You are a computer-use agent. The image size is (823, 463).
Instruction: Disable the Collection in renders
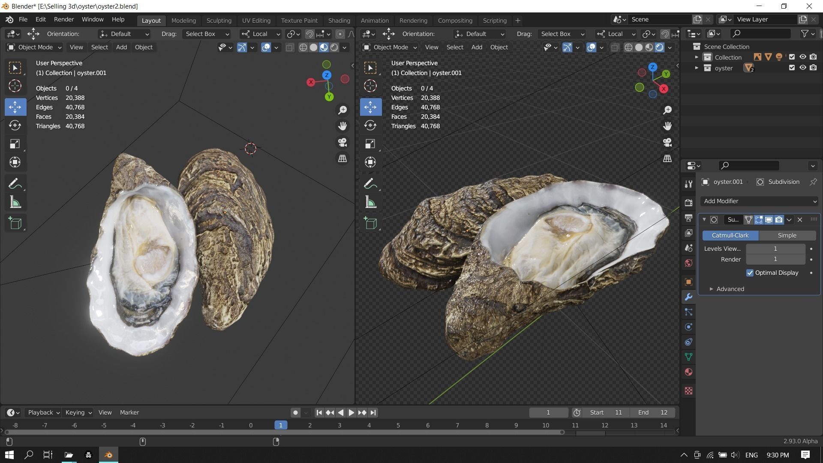813,57
